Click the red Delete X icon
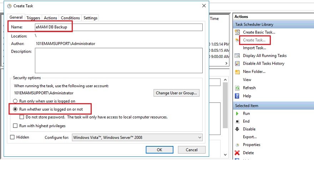The height and width of the screenshot is (176, 314). [x=237, y=153]
